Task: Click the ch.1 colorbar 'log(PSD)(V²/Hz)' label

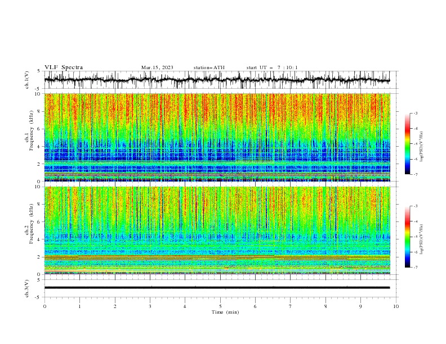Action: pyautogui.click(x=422, y=147)
